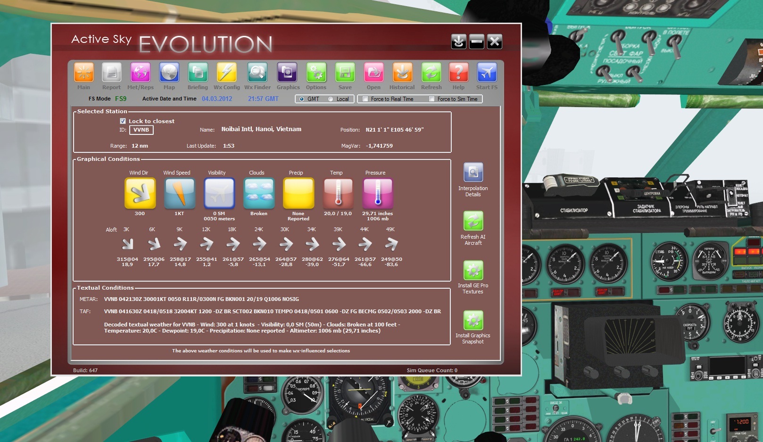Viewport: 763px width, 442px height.
Task: Click the Start FS airplane icon
Action: point(487,73)
